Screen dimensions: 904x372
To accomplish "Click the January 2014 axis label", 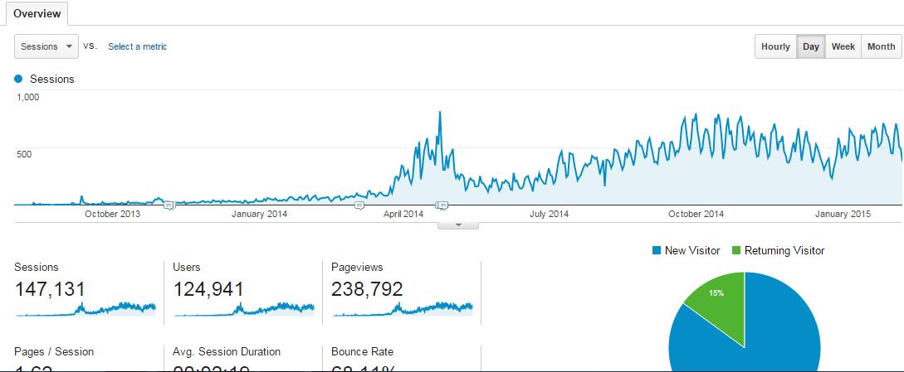I will 260,215.
